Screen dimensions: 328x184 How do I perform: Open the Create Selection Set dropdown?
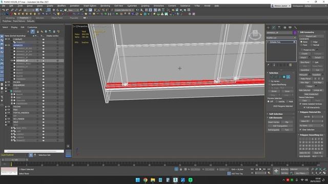124,10
